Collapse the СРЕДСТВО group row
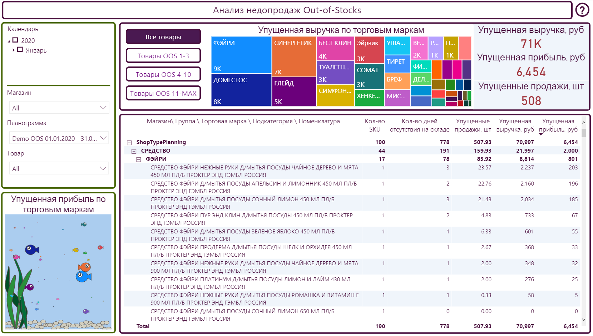Viewport: 593px width, 336px height. (134, 151)
